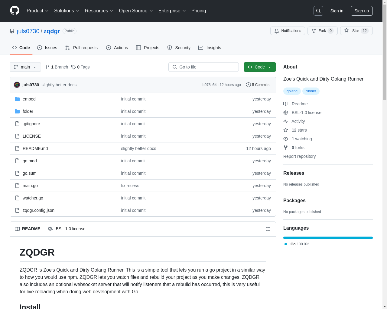Click the Fork icon button
Screen dimensions: 387x309
pyautogui.click(x=314, y=31)
